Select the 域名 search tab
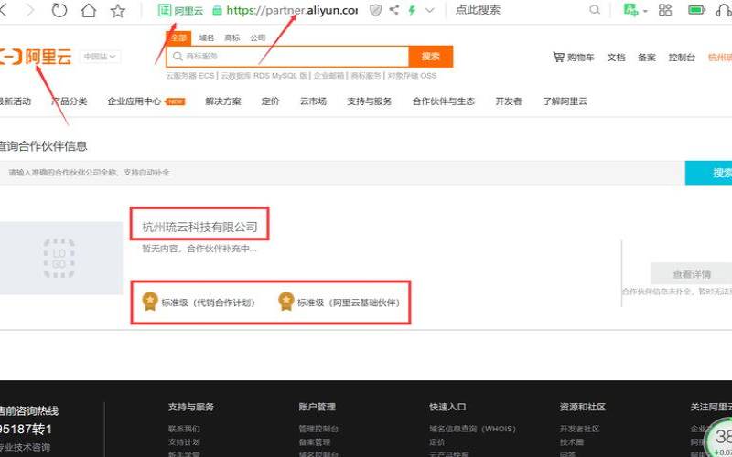 tap(207, 38)
